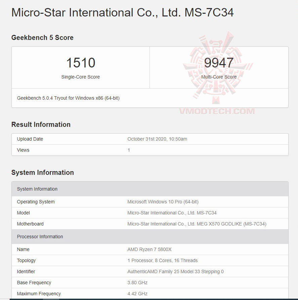Click the Upload Date label
This screenshot has height=300, width=298.
[30, 139]
